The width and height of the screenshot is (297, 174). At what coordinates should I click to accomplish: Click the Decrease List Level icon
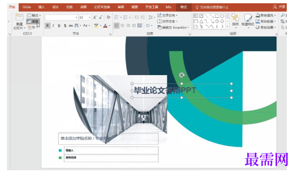[x=137, y=17]
